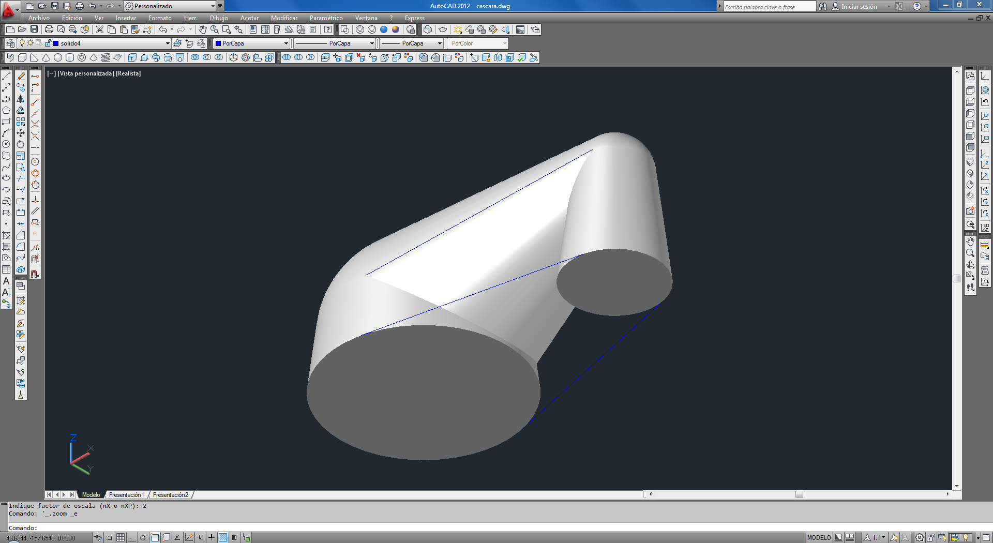Open the Dibujo menu
Viewport: 993px width, 543px height.
pos(219,18)
